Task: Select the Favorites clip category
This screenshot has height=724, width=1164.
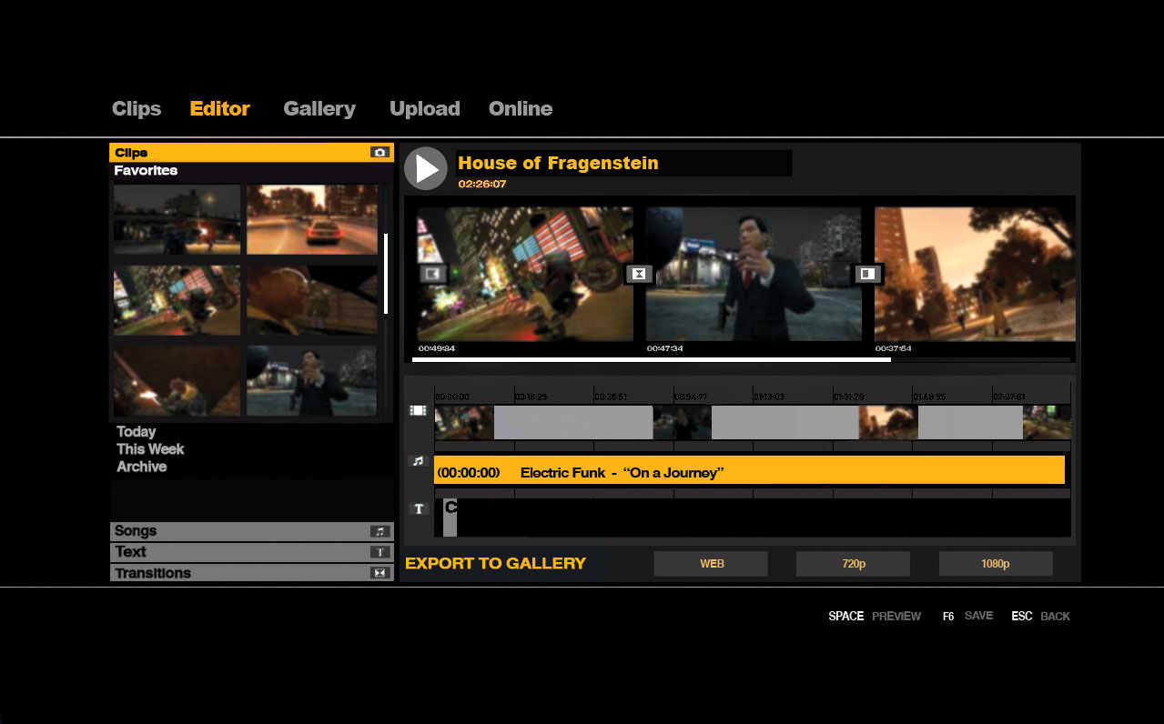Action: (146, 171)
